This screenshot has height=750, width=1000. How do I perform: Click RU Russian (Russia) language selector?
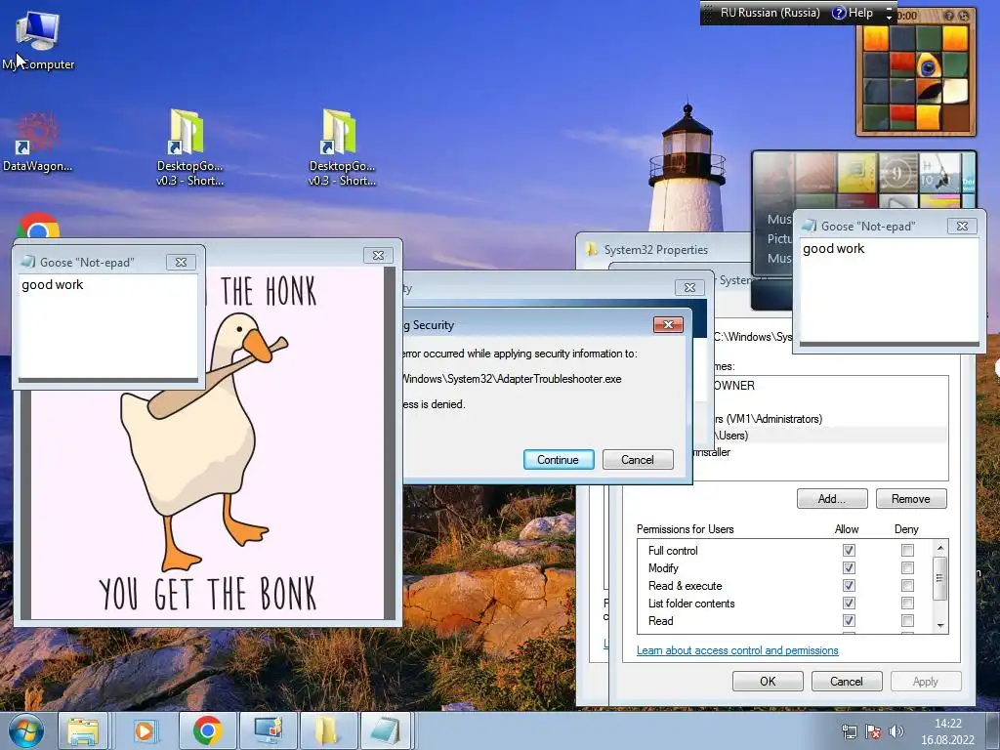pos(770,13)
